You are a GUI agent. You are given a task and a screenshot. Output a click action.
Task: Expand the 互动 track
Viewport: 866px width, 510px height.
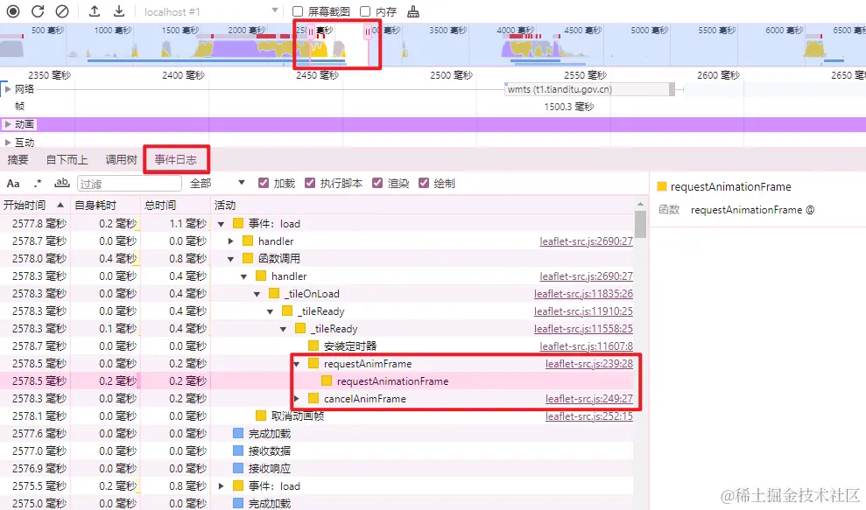pyautogui.click(x=8, y=143)
